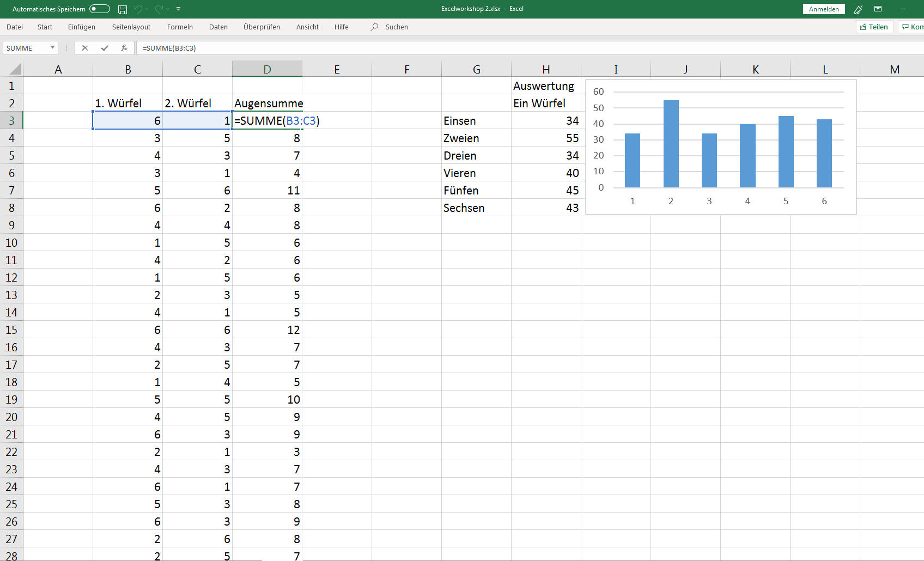Click the Suchen search field text
Image resolution: width=924 pixels, height=561 pixels.
click(x=397, y=27)
